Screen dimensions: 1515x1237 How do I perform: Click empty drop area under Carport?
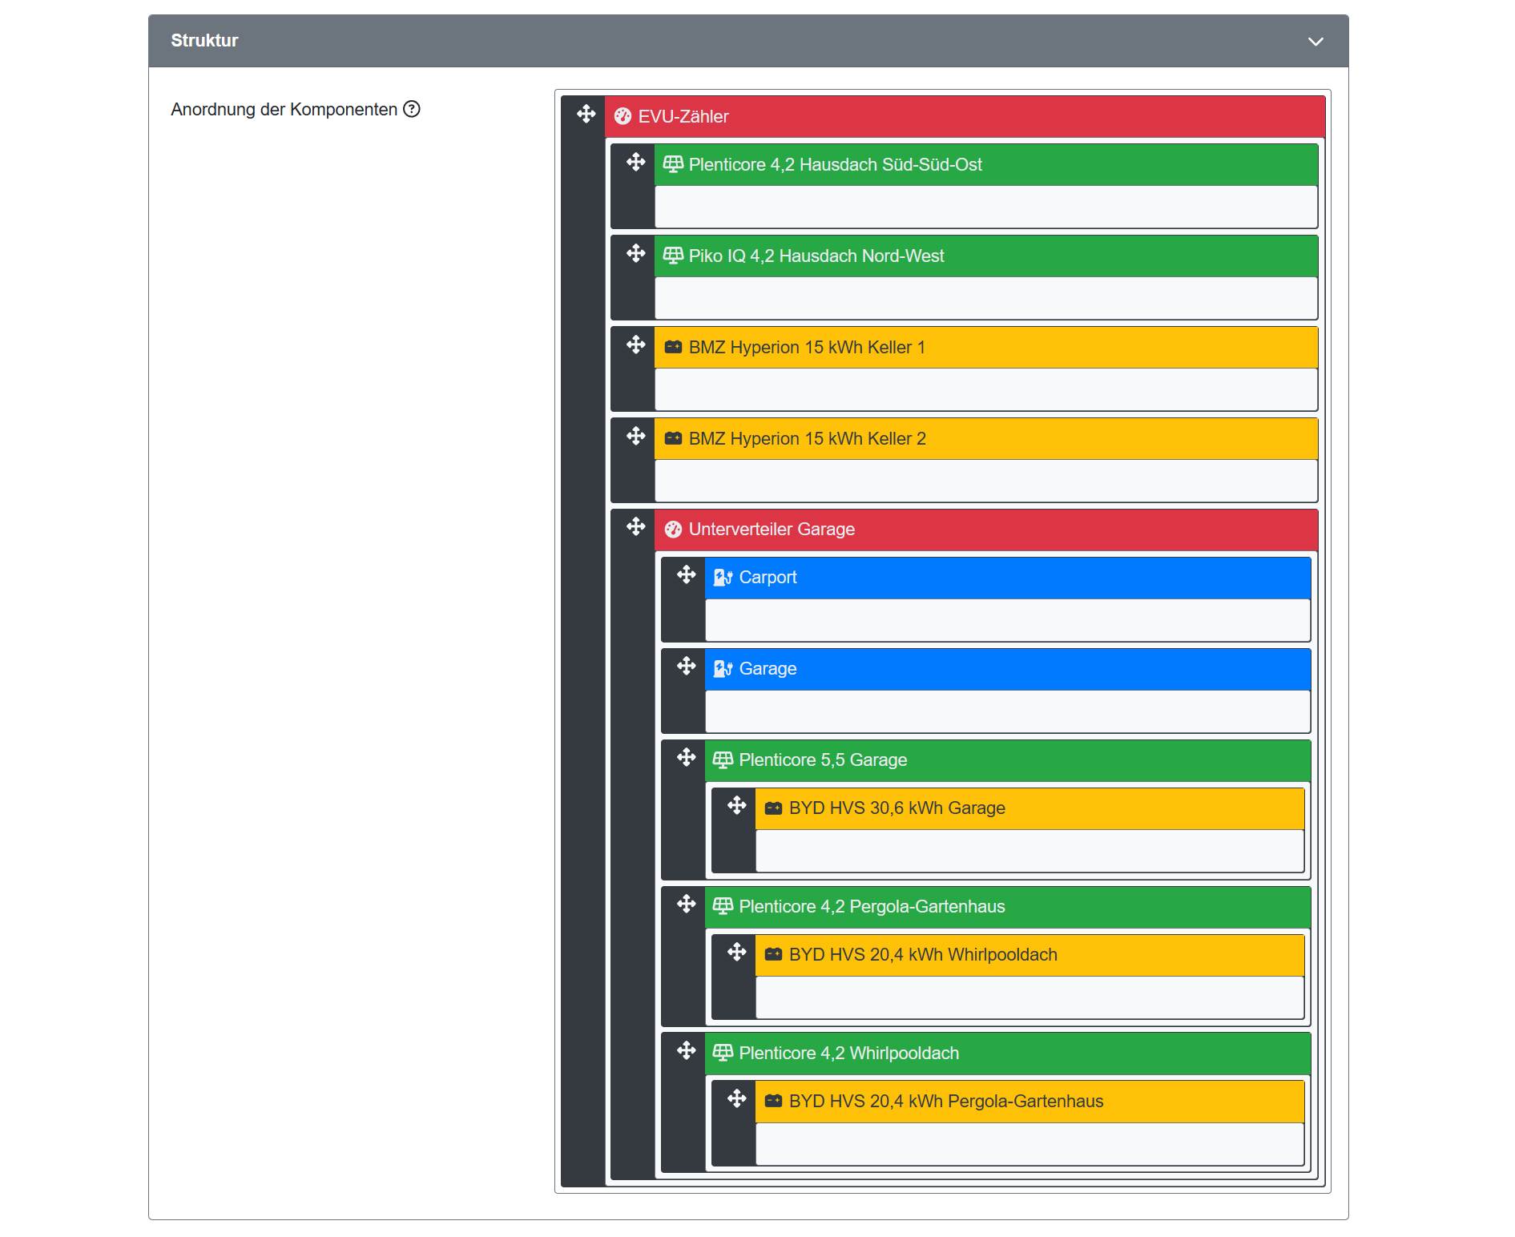(x=1008, y=620)
